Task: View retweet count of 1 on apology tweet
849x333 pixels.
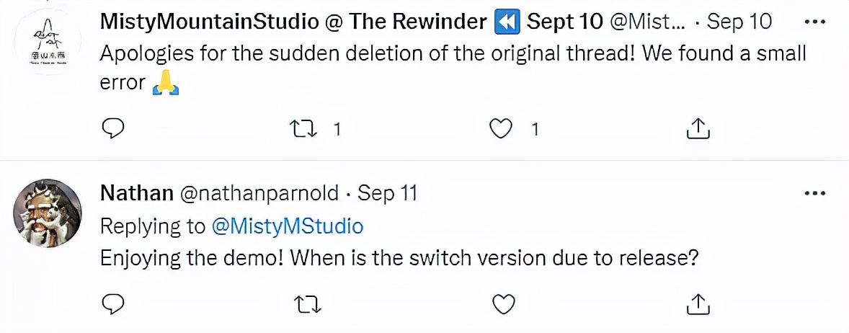Action: click(x=336, y=129)
